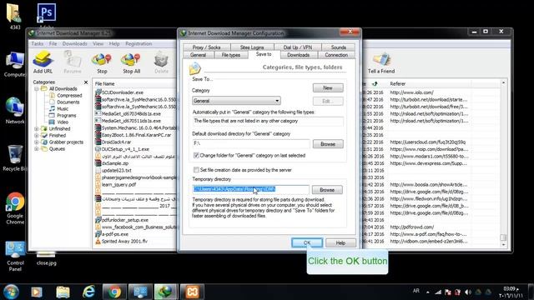
Task: Open Recycle Bin on desktop
Action: (15, 157)
